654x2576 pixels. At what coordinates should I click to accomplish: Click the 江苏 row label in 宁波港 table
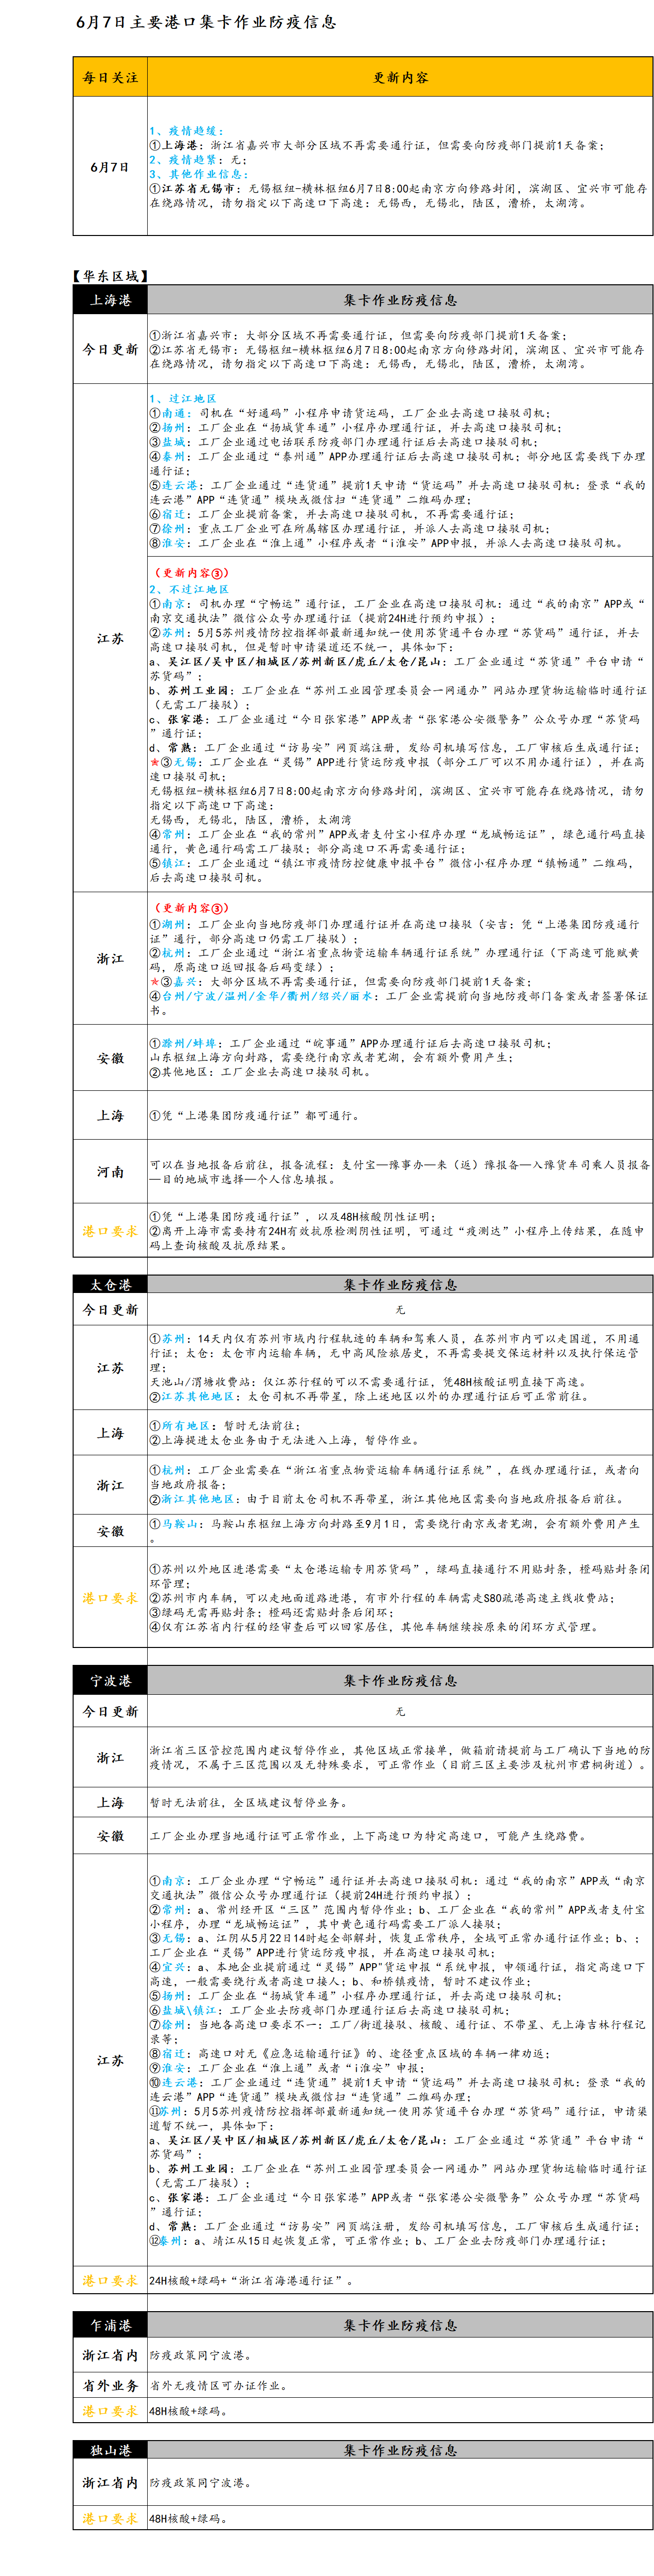point(110,2061)
